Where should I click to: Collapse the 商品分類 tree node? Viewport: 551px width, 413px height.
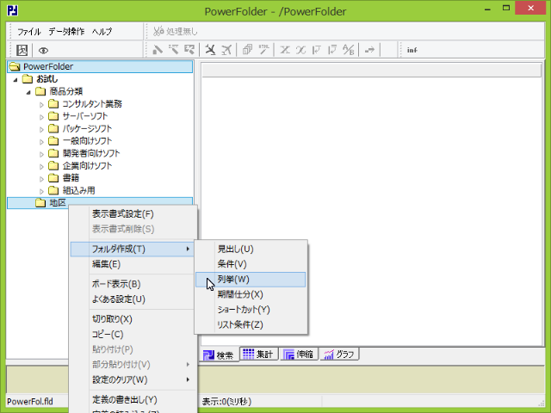(x=28, y=92)
